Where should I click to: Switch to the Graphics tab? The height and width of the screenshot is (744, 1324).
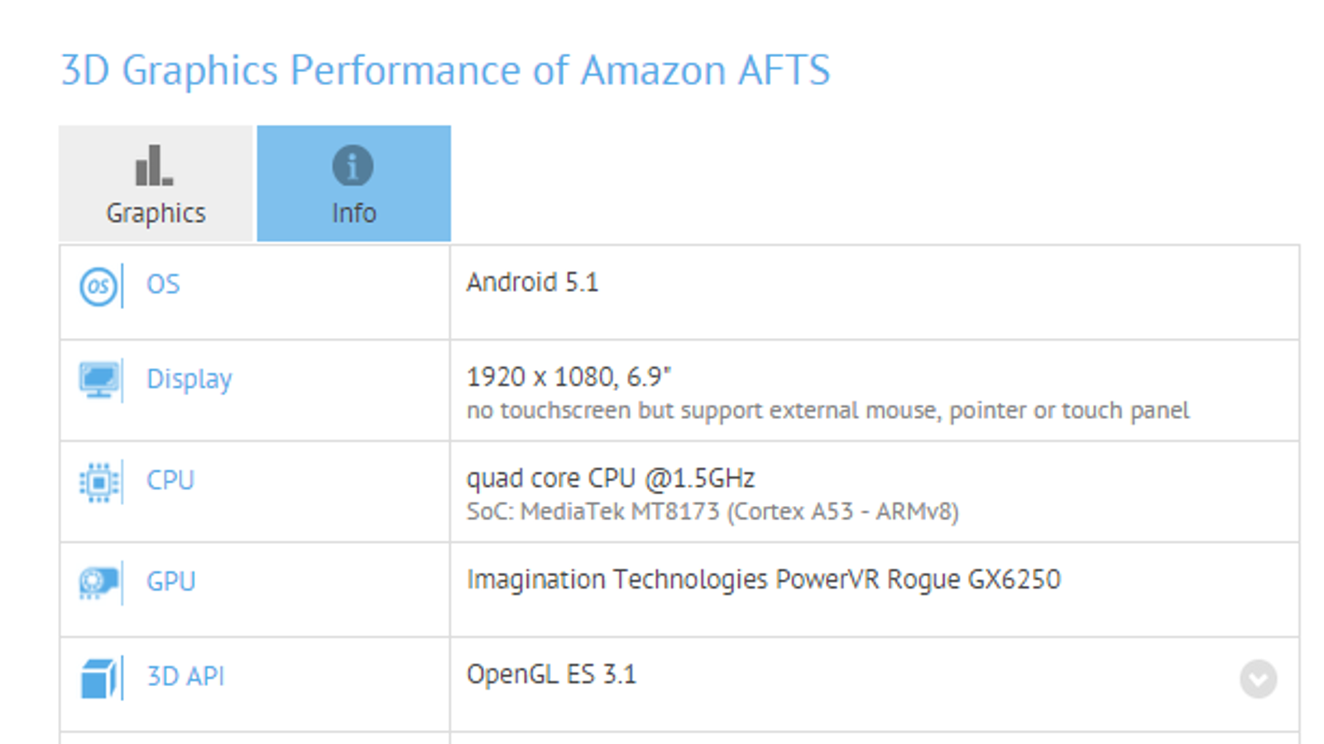tap(156, 184)
